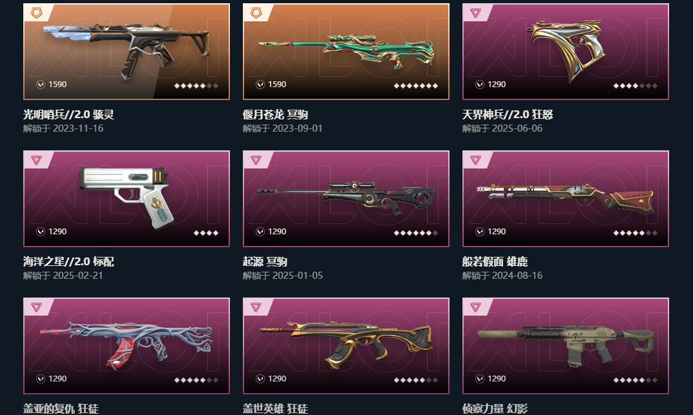Viewport: 693px width, 415px height.
Task: Click the orange tier badge on 光明哨兵//2.0 骇灵 card
Action: [x=36, y=12]
